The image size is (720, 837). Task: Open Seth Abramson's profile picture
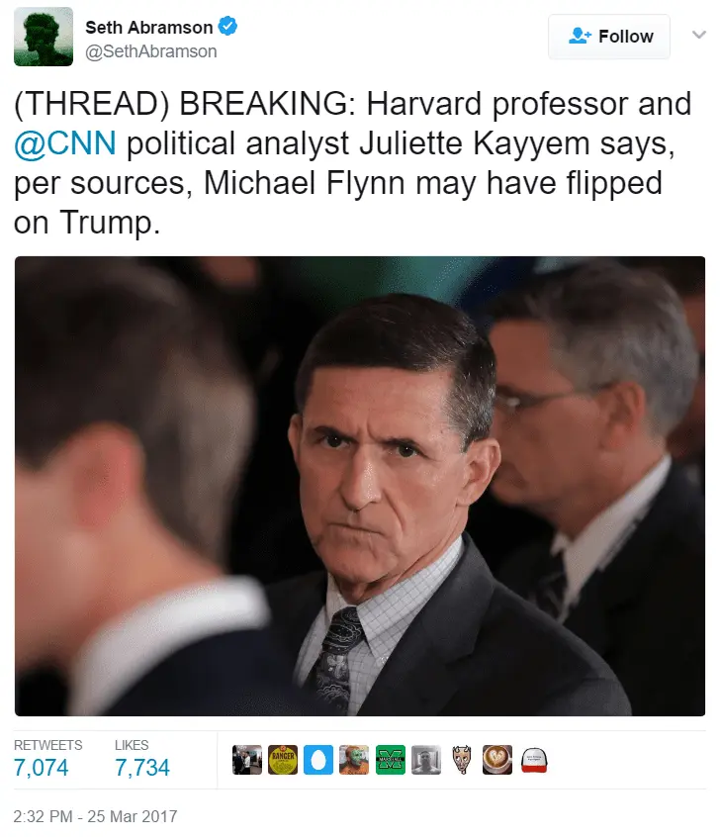point(44,37)
